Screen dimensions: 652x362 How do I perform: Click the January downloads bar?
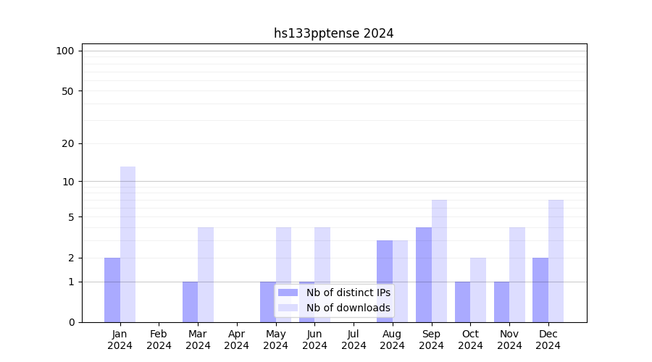click(128, 244)
